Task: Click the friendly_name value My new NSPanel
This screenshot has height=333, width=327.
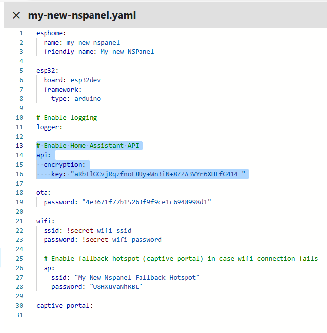Action: [x=127, y=52]
